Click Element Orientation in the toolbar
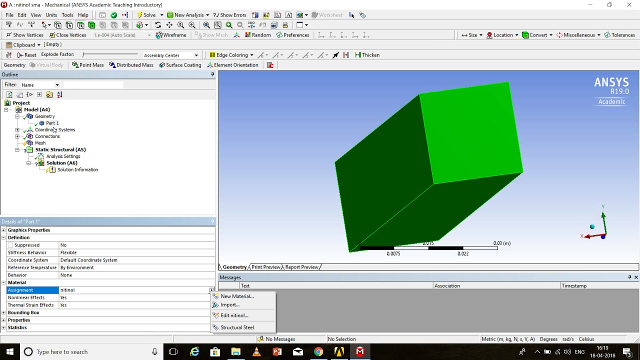This screenshot has height=360, width=640. [x=232, y=65]
